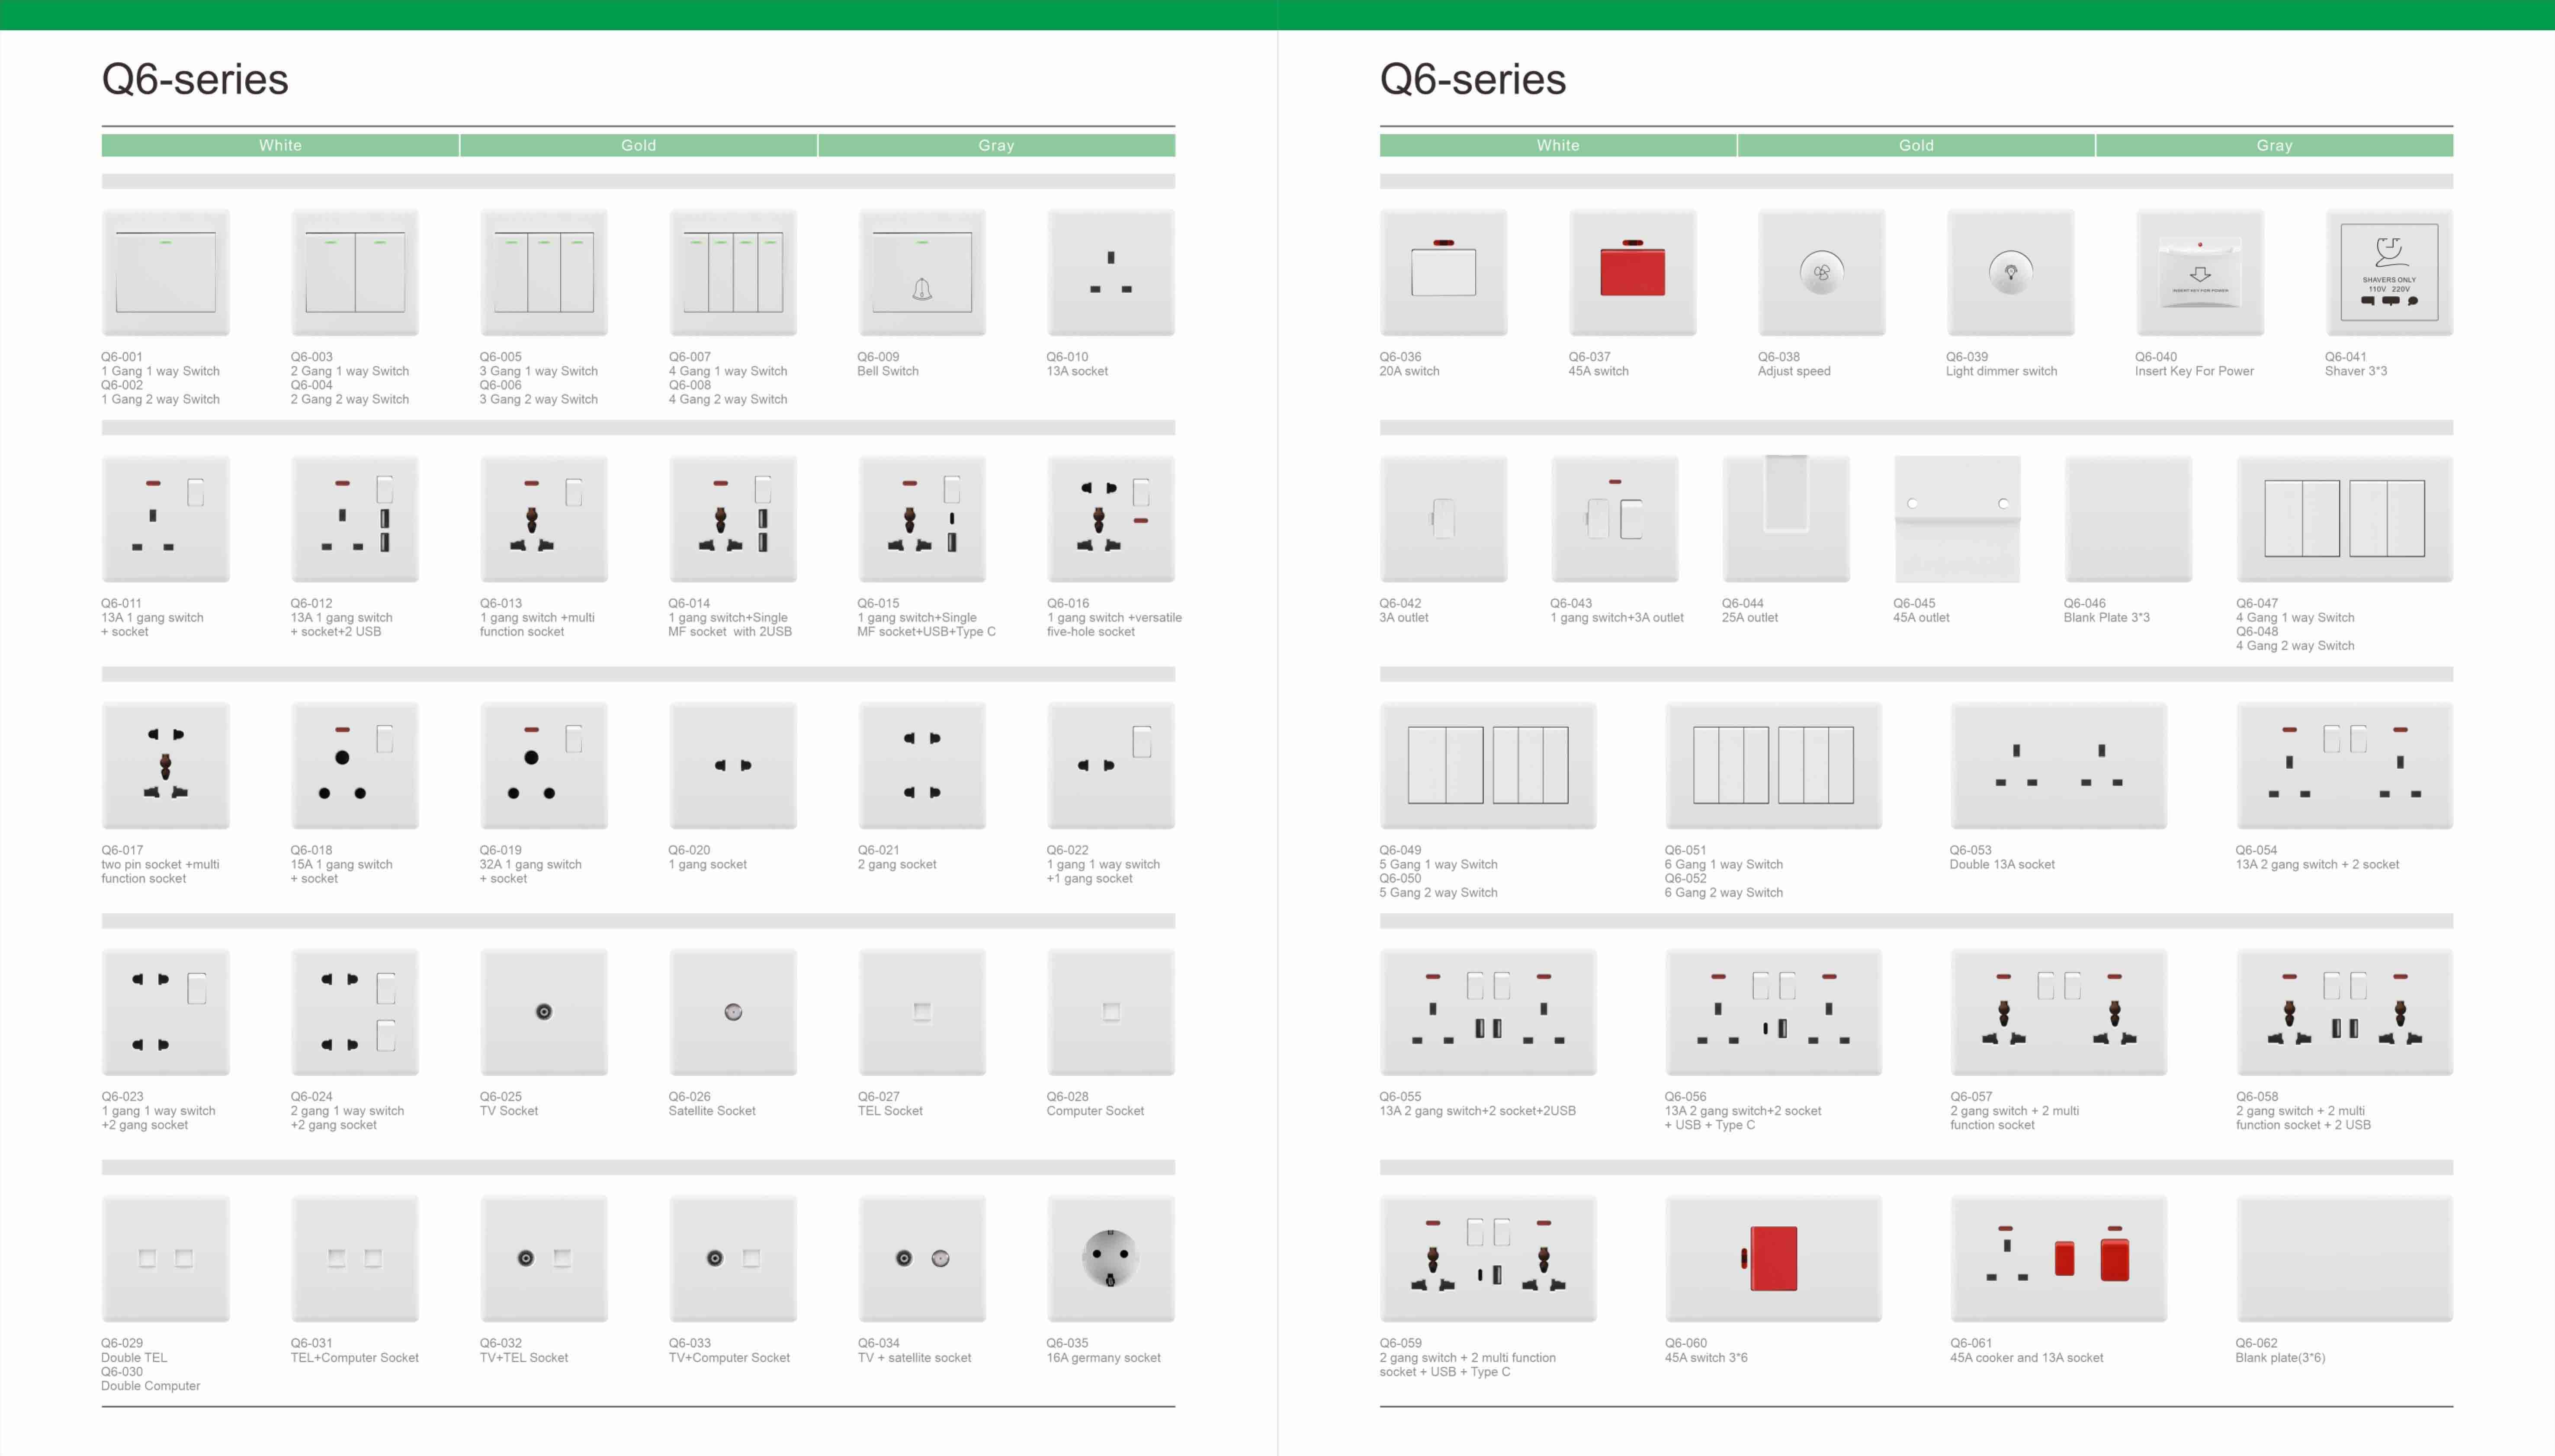Click the Q6-010 13A socket picture
Screen dimensions: 2555x1456
coord(1111,272)
